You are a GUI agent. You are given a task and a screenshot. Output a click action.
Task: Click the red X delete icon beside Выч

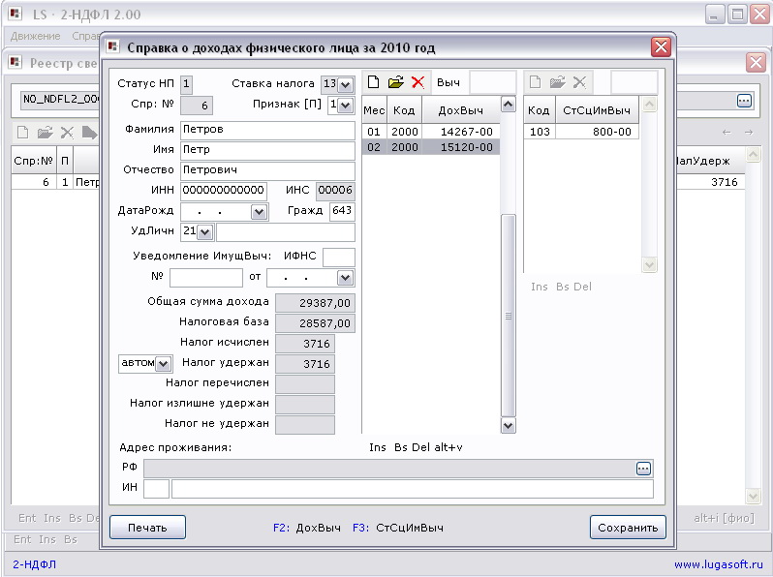tap(417, 82)
